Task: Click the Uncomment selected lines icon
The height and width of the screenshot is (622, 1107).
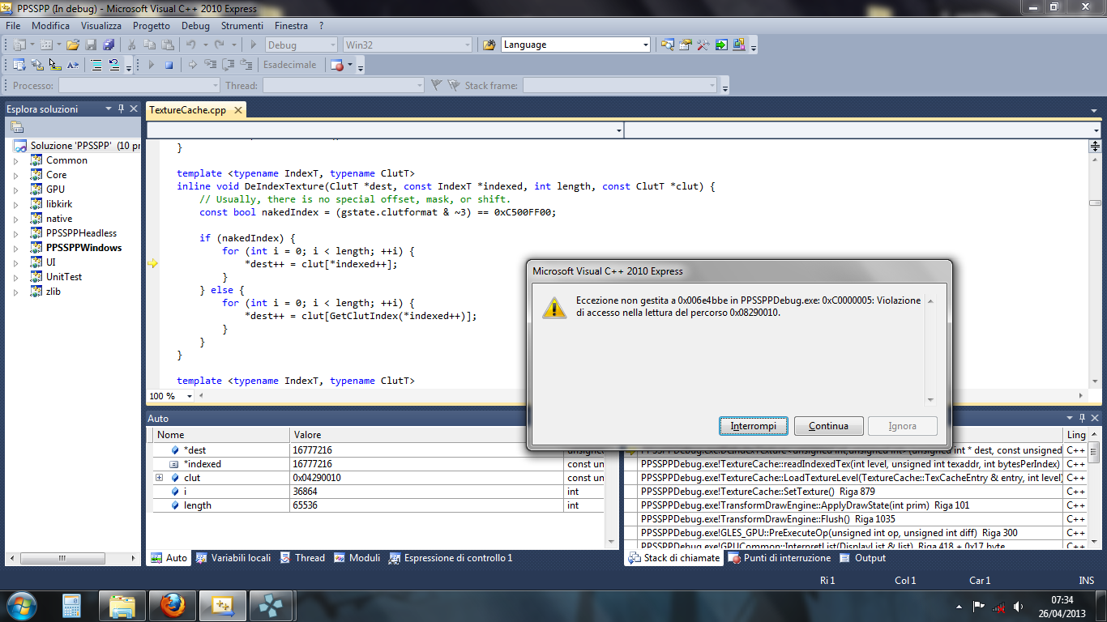Action: pyautogui.click(x=114, y=65)
